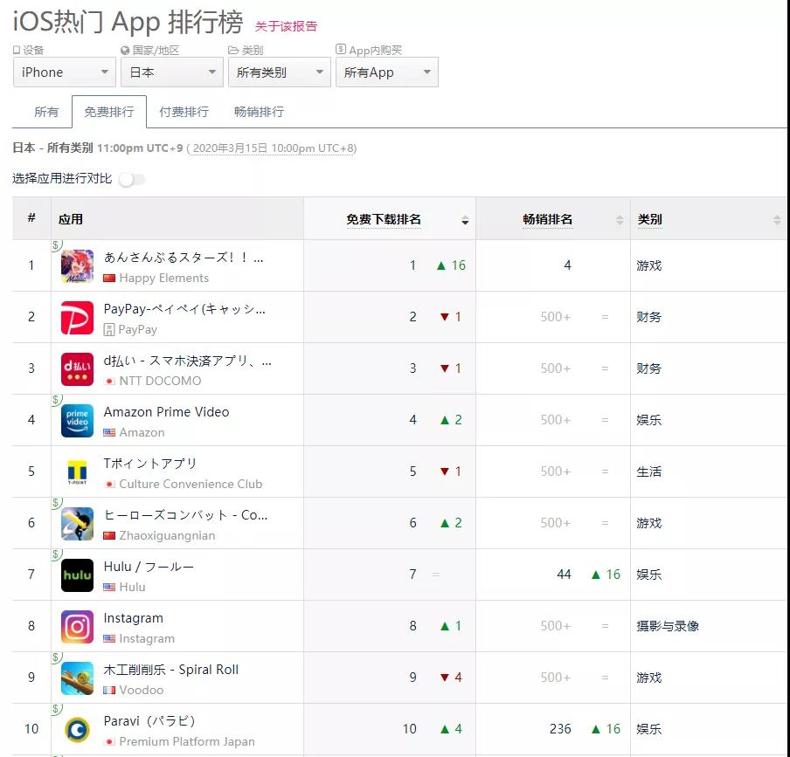Image resolution: width=790 pixels, height=757 pixels.
Task: Switch to the 所有 tab
Action: (x=46, y=112)
